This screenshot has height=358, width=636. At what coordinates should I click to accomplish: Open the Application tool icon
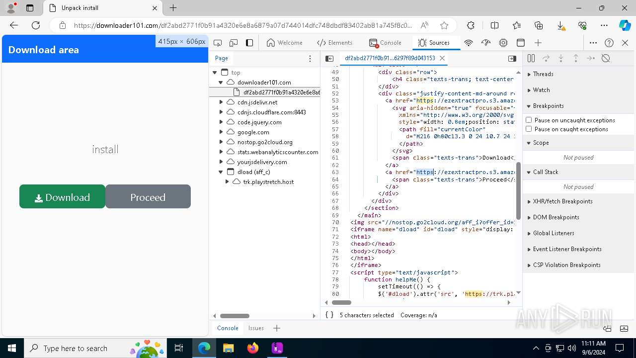(521, 43)
